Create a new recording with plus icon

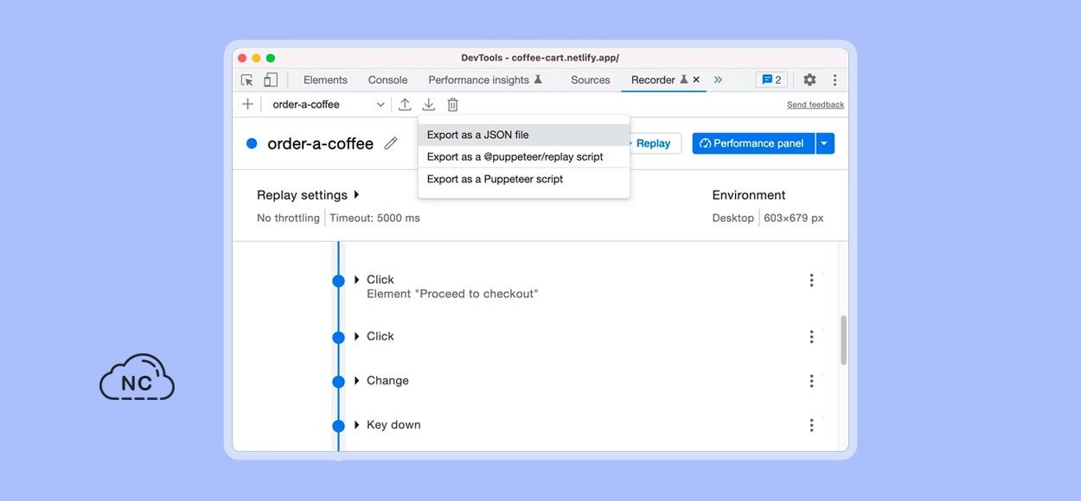click(247, 105)
